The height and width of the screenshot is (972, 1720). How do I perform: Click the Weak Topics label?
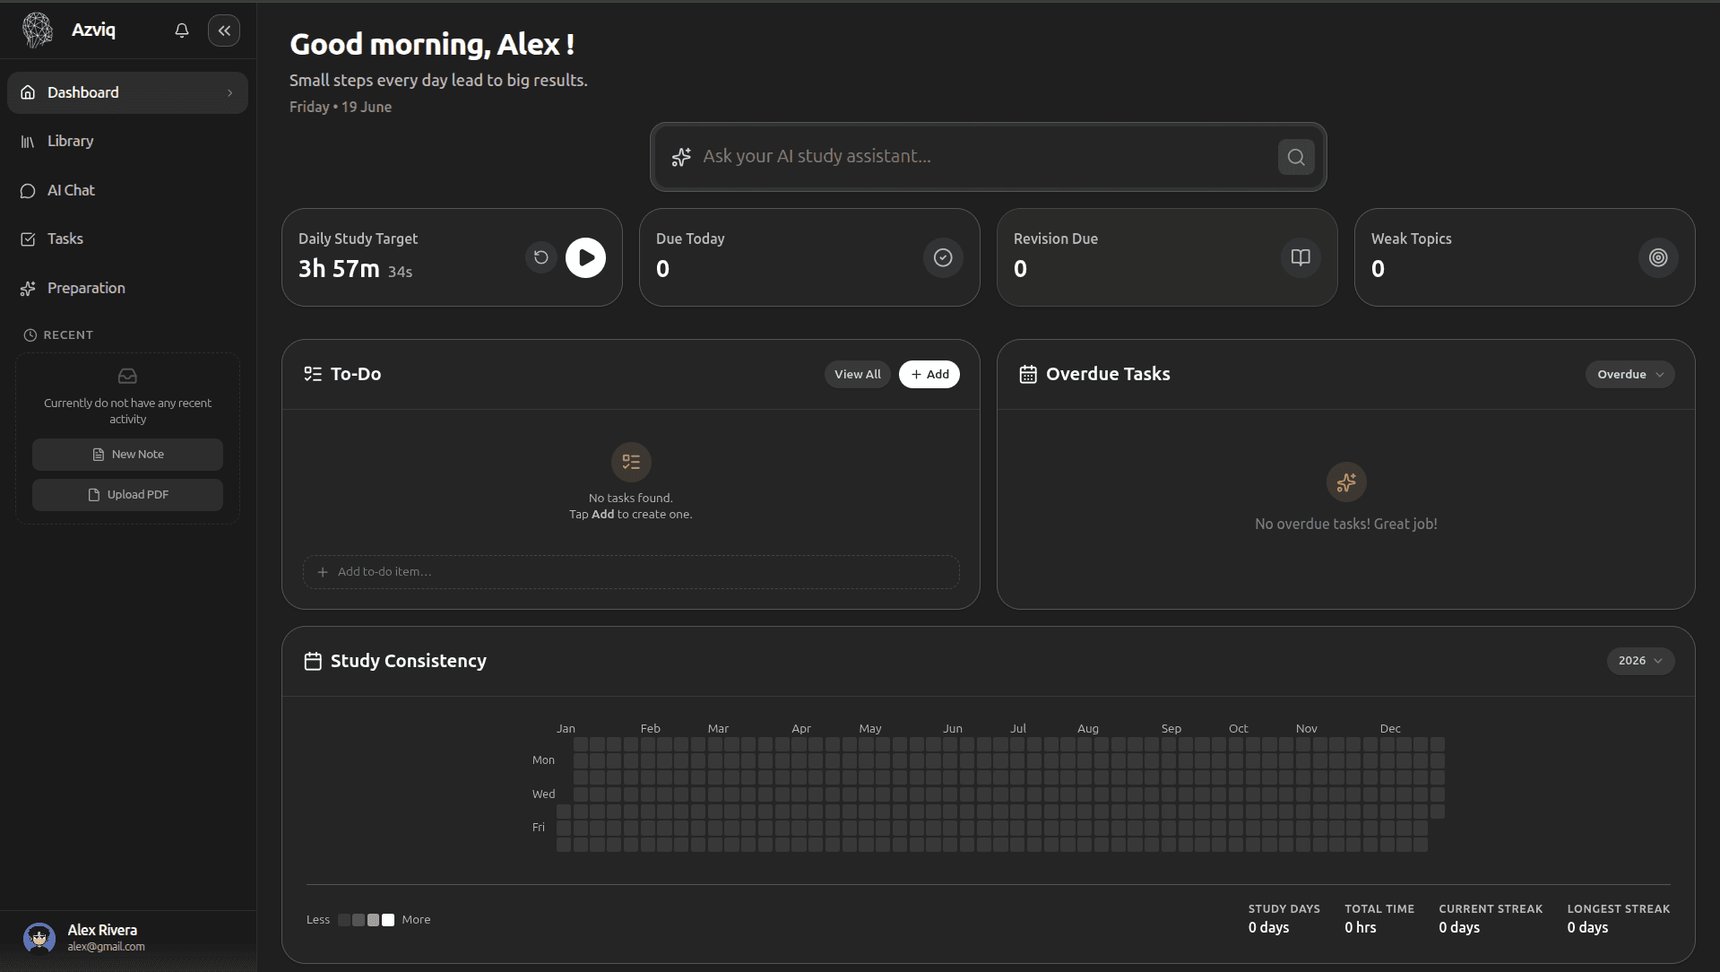click(1411, 239)
